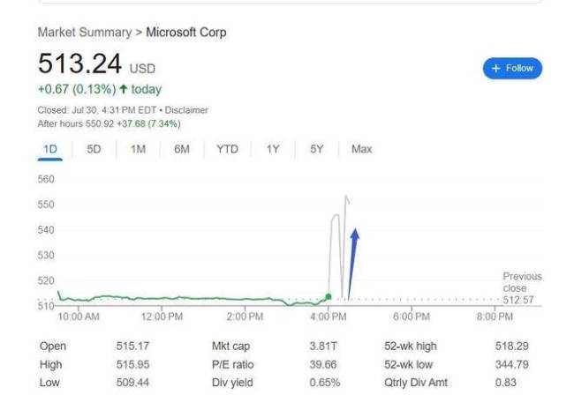
Task: Click the Mkt cap 3.81T value
Action: coord(323,346)
